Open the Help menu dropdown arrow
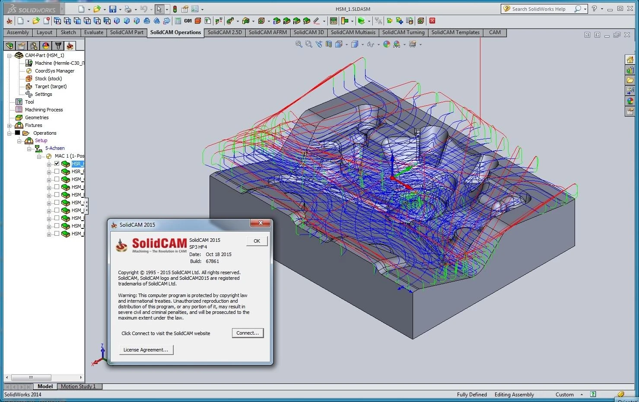The image size is (639, 402). click(x=602, y=9)
